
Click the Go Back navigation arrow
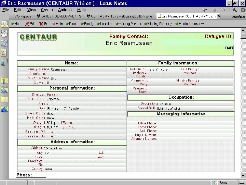[x=205, y=10]
